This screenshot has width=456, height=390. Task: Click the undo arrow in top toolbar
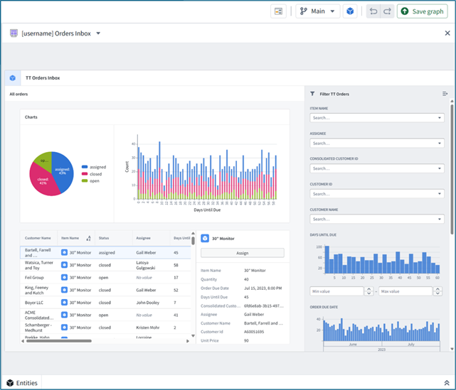[x=373, y=11]
